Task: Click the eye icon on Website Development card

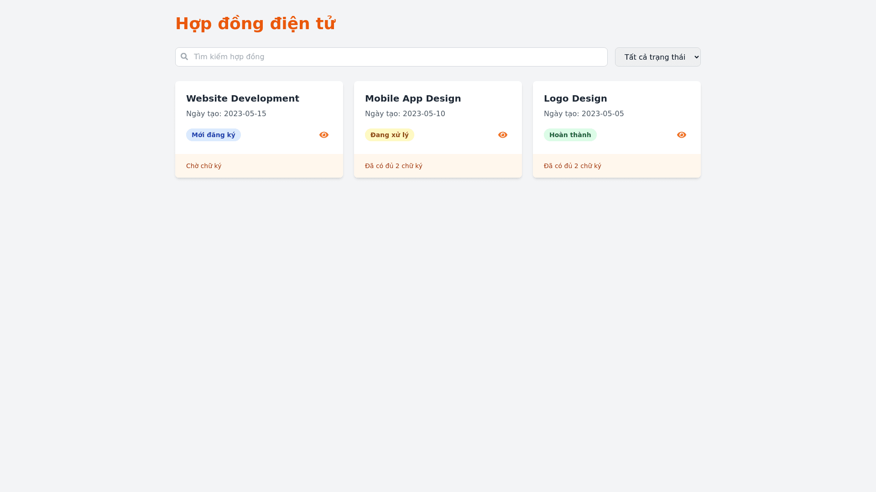Action: (x=324, y=135)
